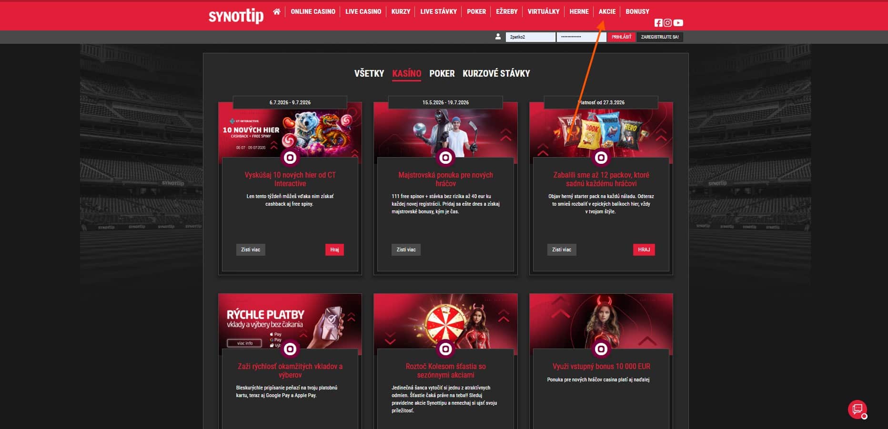888x429 pixels.
Task: Open title Majstrovská ponuka pre nových hráčov
Action: [x=445, y=179]
